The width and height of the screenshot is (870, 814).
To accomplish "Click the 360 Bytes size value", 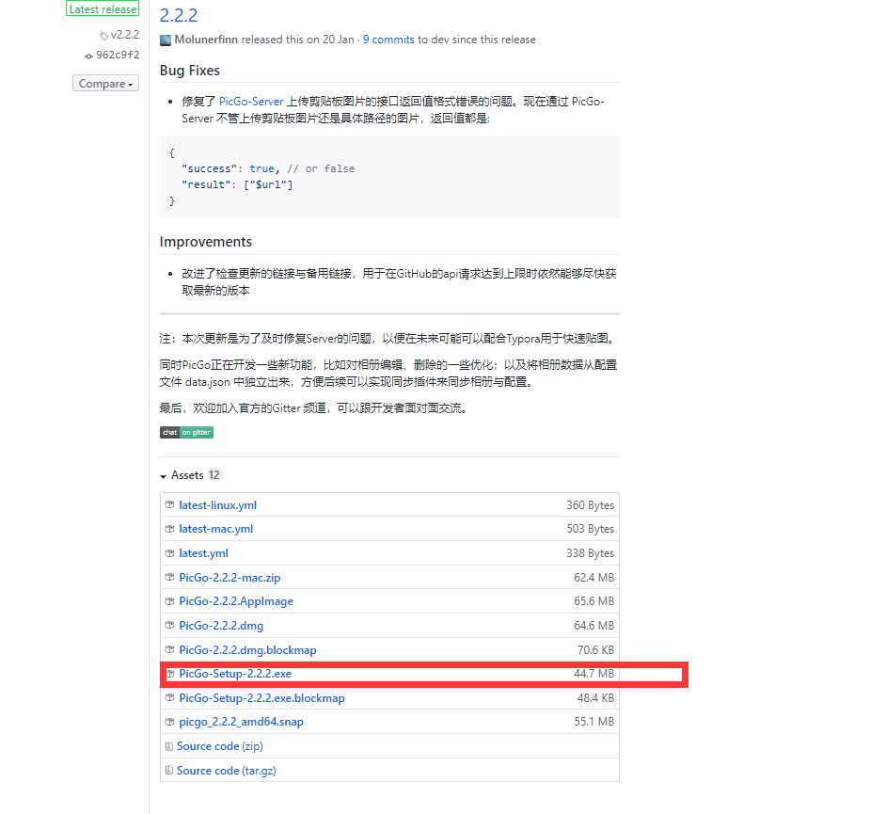I will (x=591, y=504).
